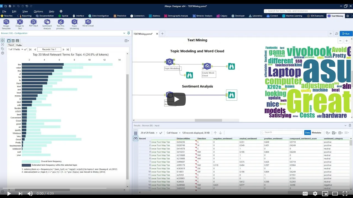Click the Browse node below Topic Modeling
The image size is (353, 198).
click(x=189, y=75)
